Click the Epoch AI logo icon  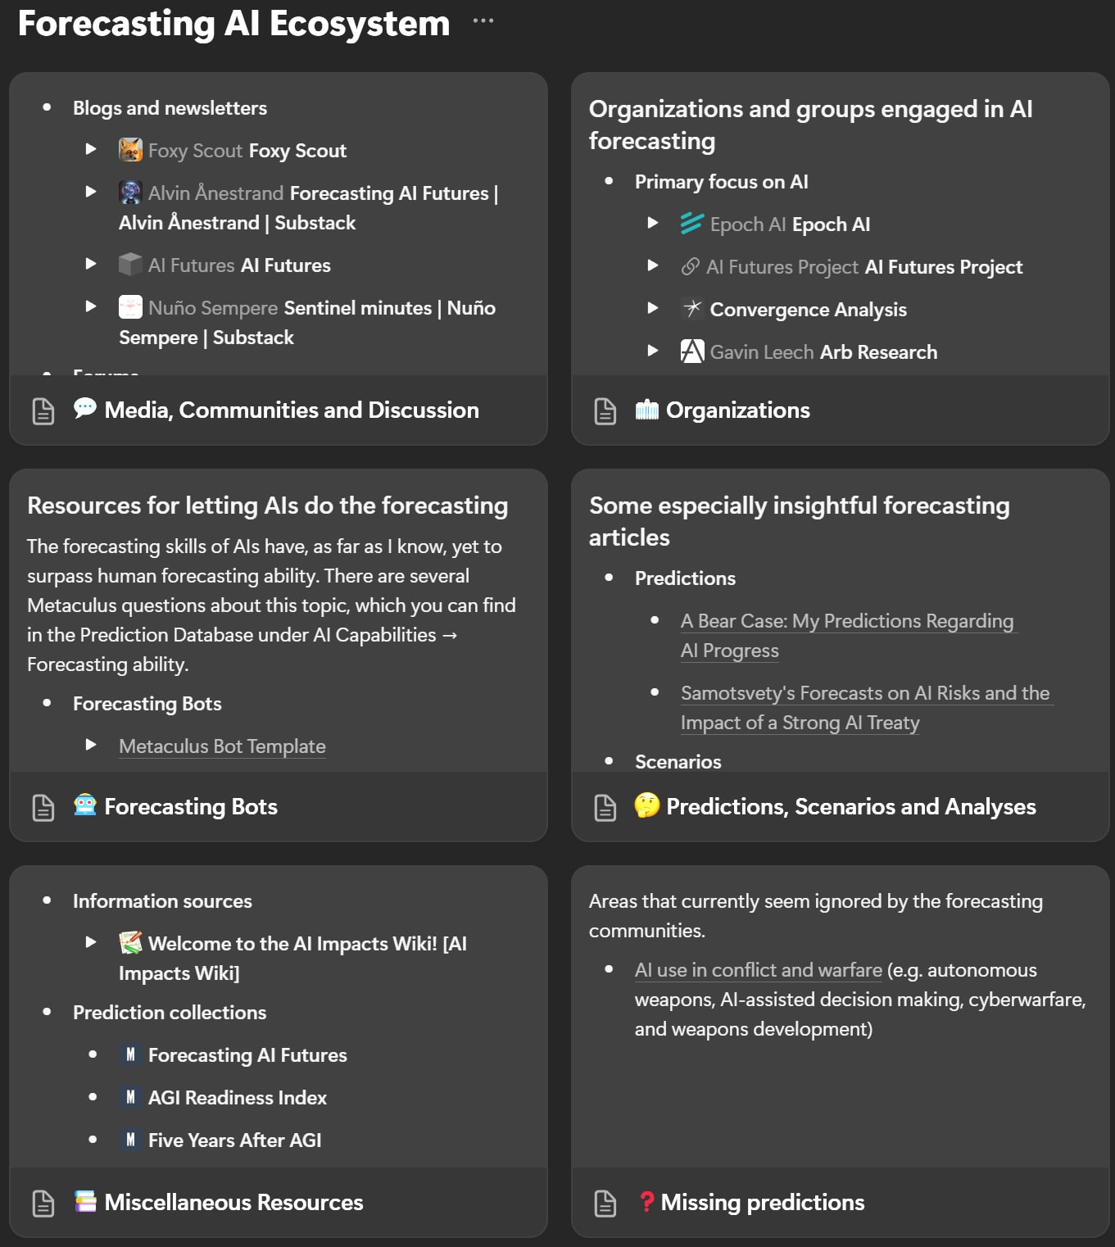pyautogui.click(x=691, y=224)
